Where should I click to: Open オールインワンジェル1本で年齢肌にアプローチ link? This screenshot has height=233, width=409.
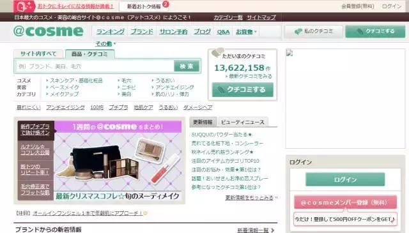click(x=88, y=213)
